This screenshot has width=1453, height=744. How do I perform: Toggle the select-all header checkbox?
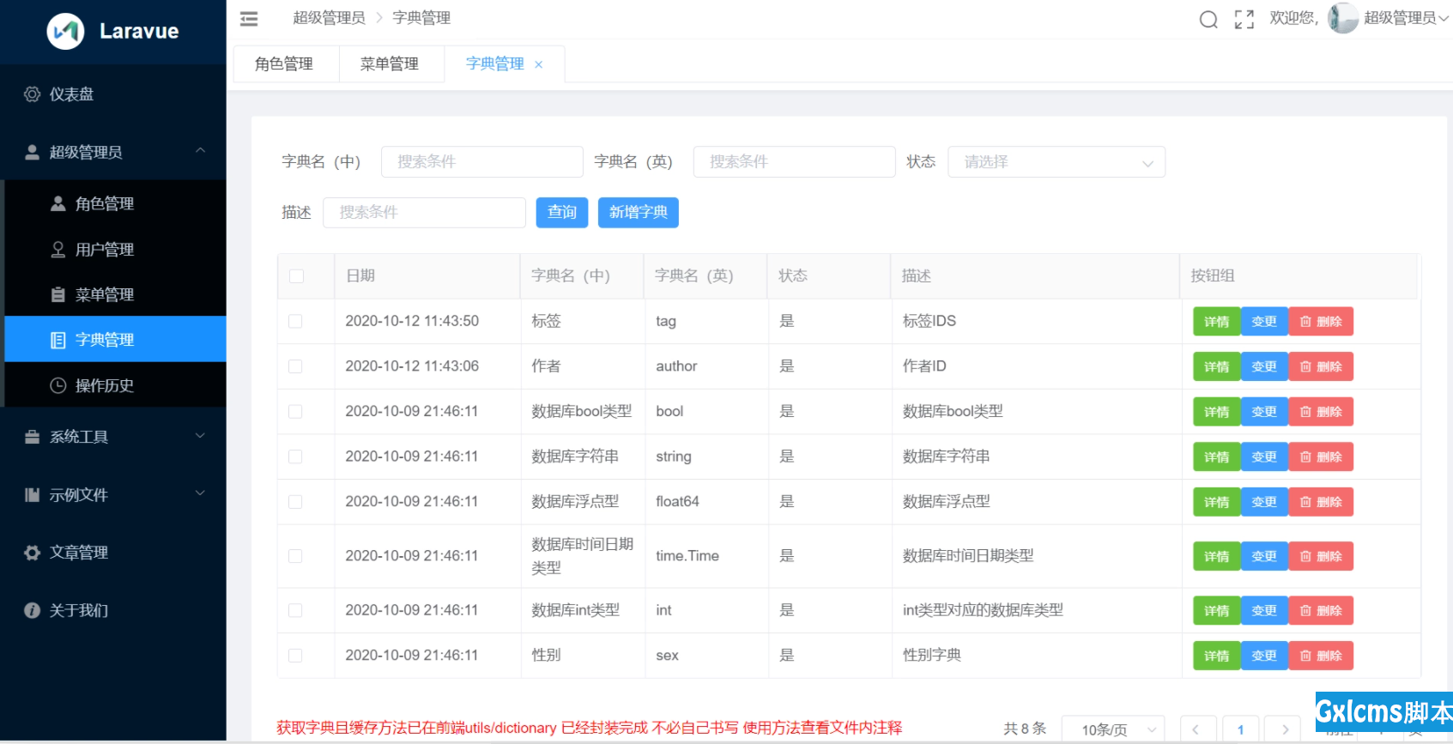[x=296, y=276]
